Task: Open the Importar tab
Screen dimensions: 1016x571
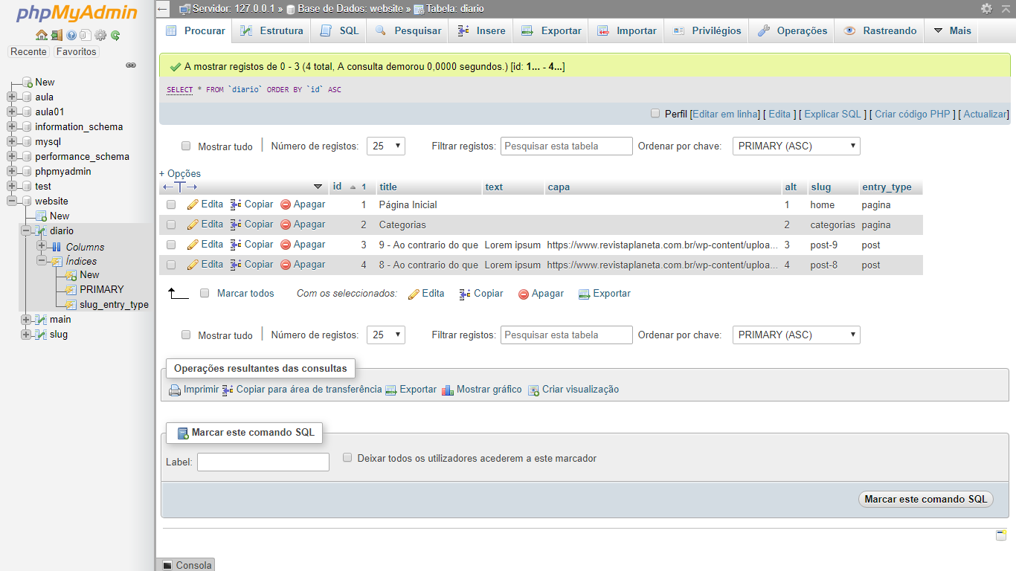Action: pos(626,31)
